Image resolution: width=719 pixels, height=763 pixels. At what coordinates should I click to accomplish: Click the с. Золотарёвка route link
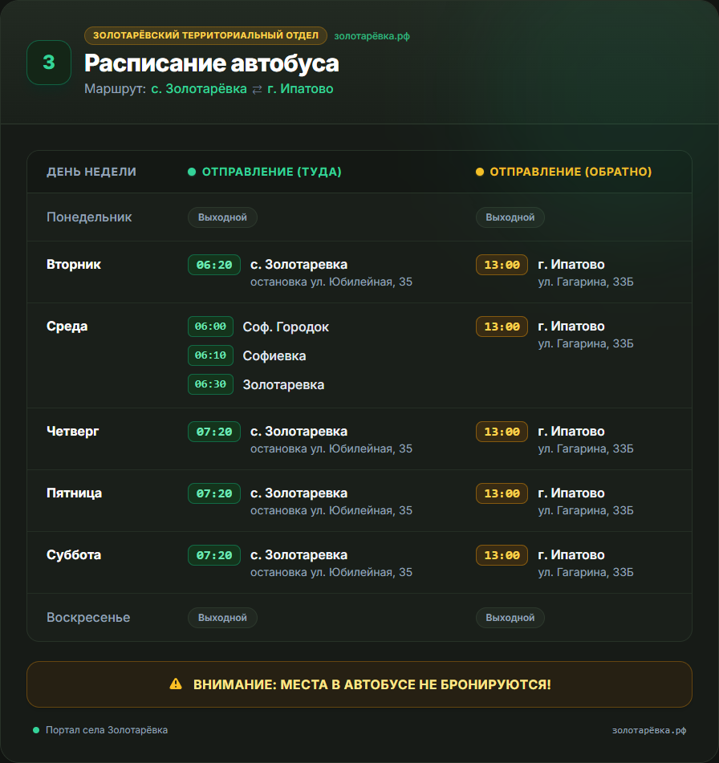pos(199,89)
